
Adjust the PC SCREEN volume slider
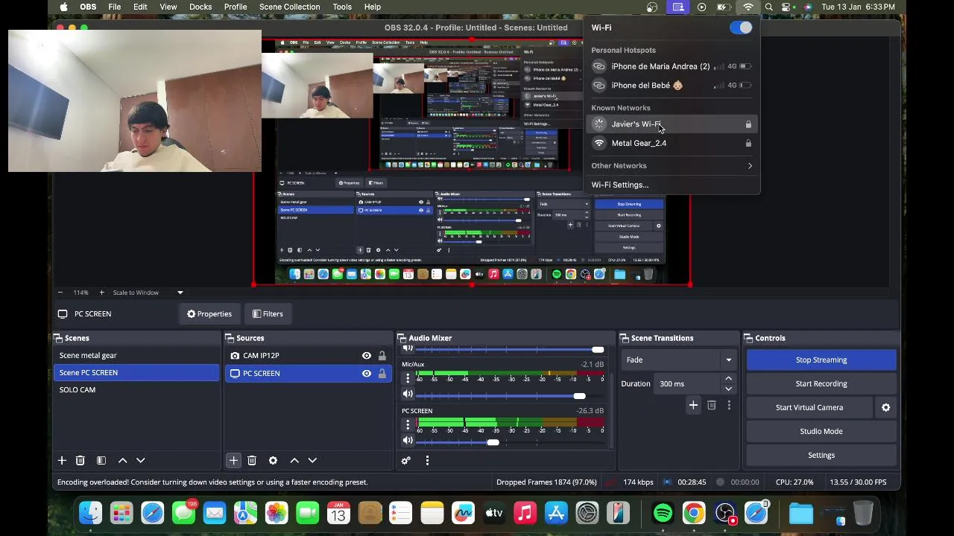pos(493,442)
